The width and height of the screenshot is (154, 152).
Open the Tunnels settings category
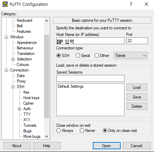(x=30, y=125)
